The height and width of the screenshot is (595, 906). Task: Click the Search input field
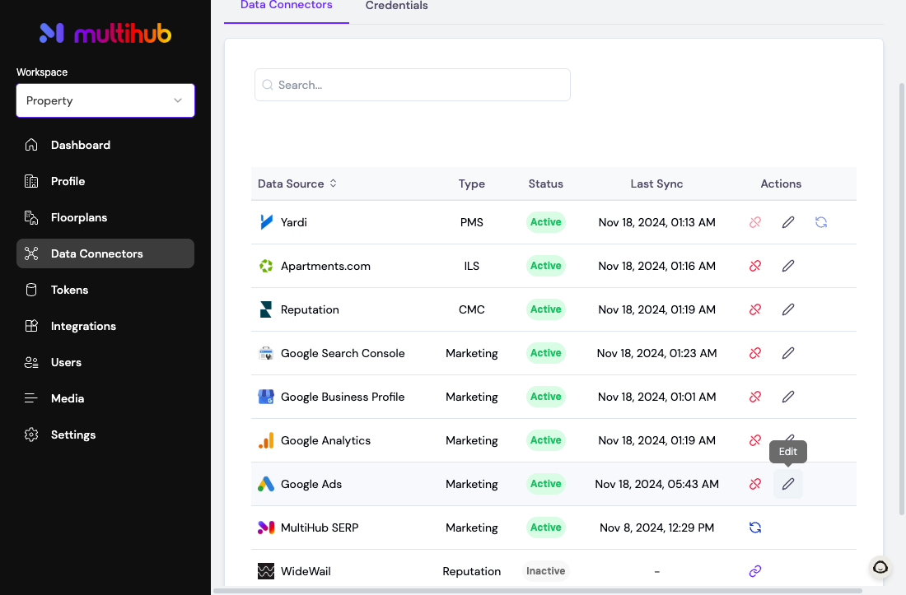(x=413, y=85)
